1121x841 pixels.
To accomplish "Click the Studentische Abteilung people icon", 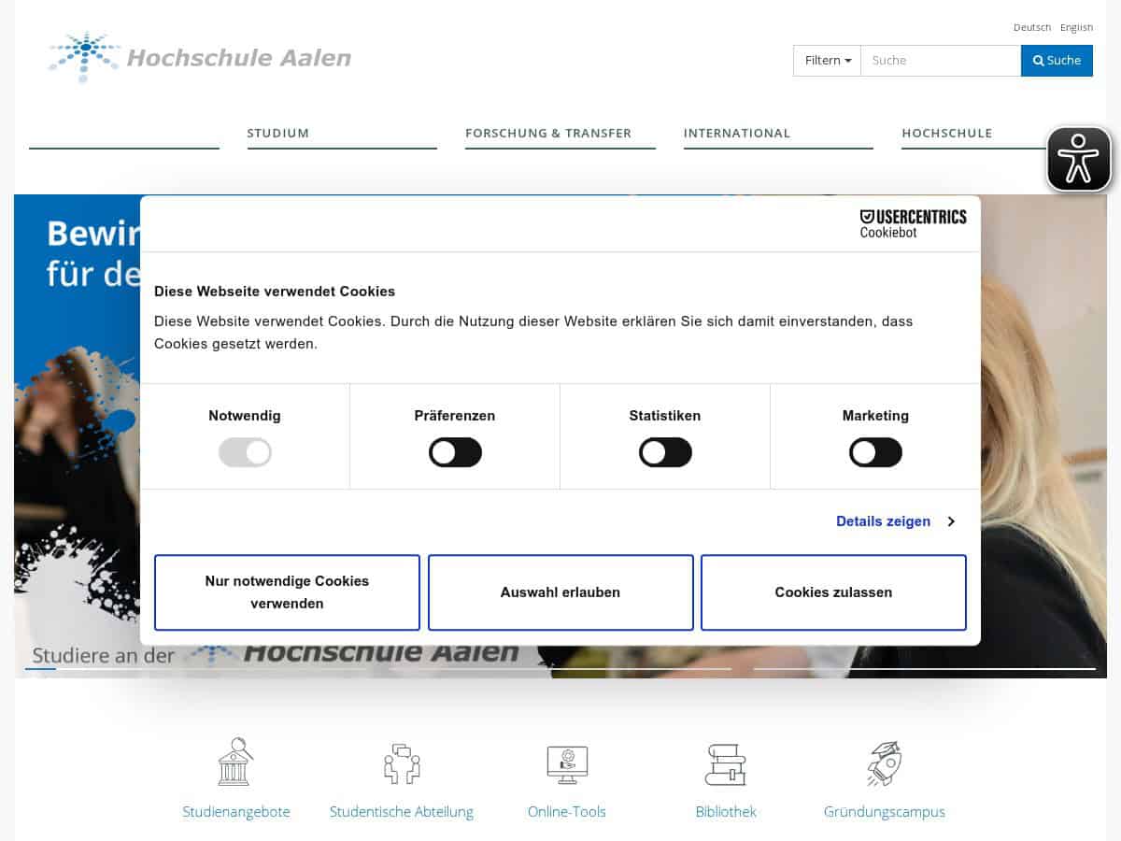I will (402, 763).
